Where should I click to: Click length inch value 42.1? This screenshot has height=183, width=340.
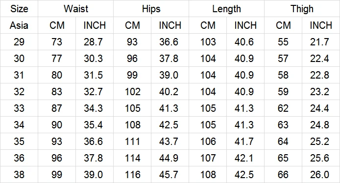[x=244, y=158]
